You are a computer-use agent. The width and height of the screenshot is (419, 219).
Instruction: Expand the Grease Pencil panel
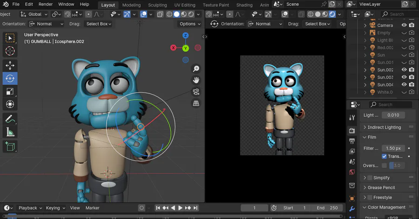tap(381, 187)
